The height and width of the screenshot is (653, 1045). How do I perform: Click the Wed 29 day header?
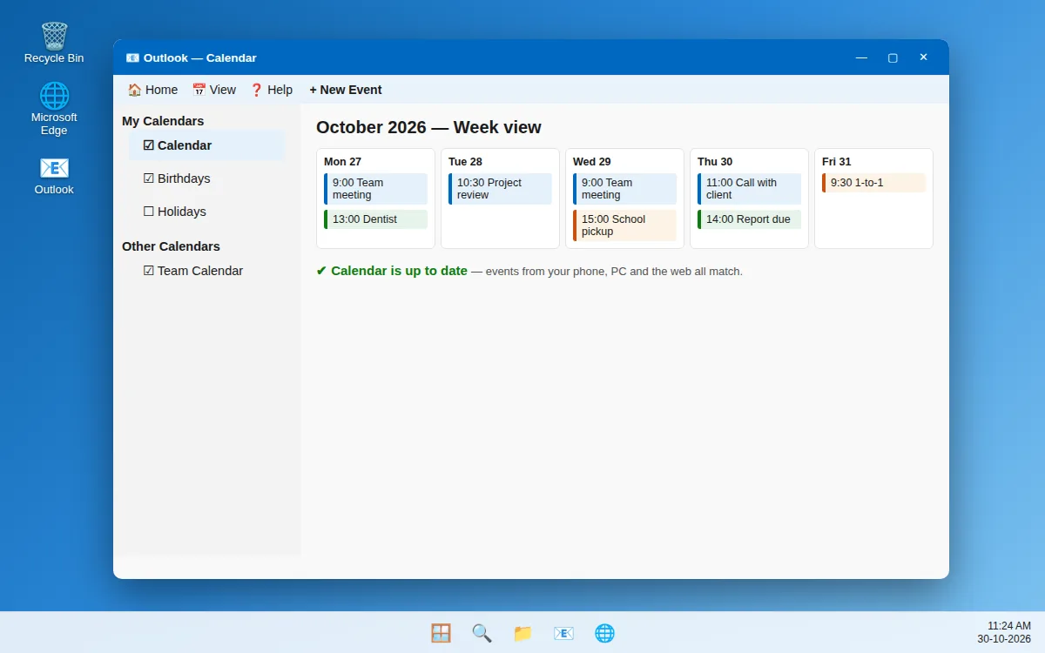coord(592,162)
